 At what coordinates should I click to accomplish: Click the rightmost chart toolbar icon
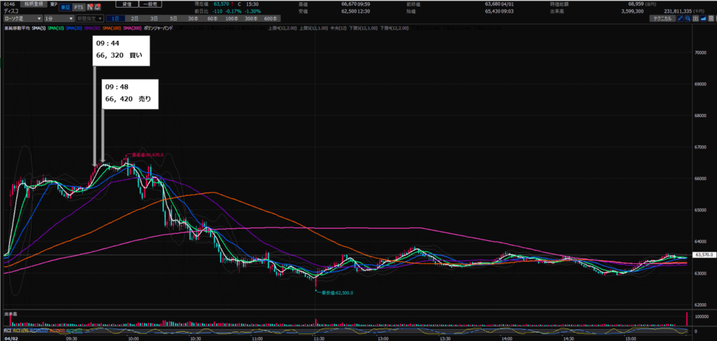[711, 18]
